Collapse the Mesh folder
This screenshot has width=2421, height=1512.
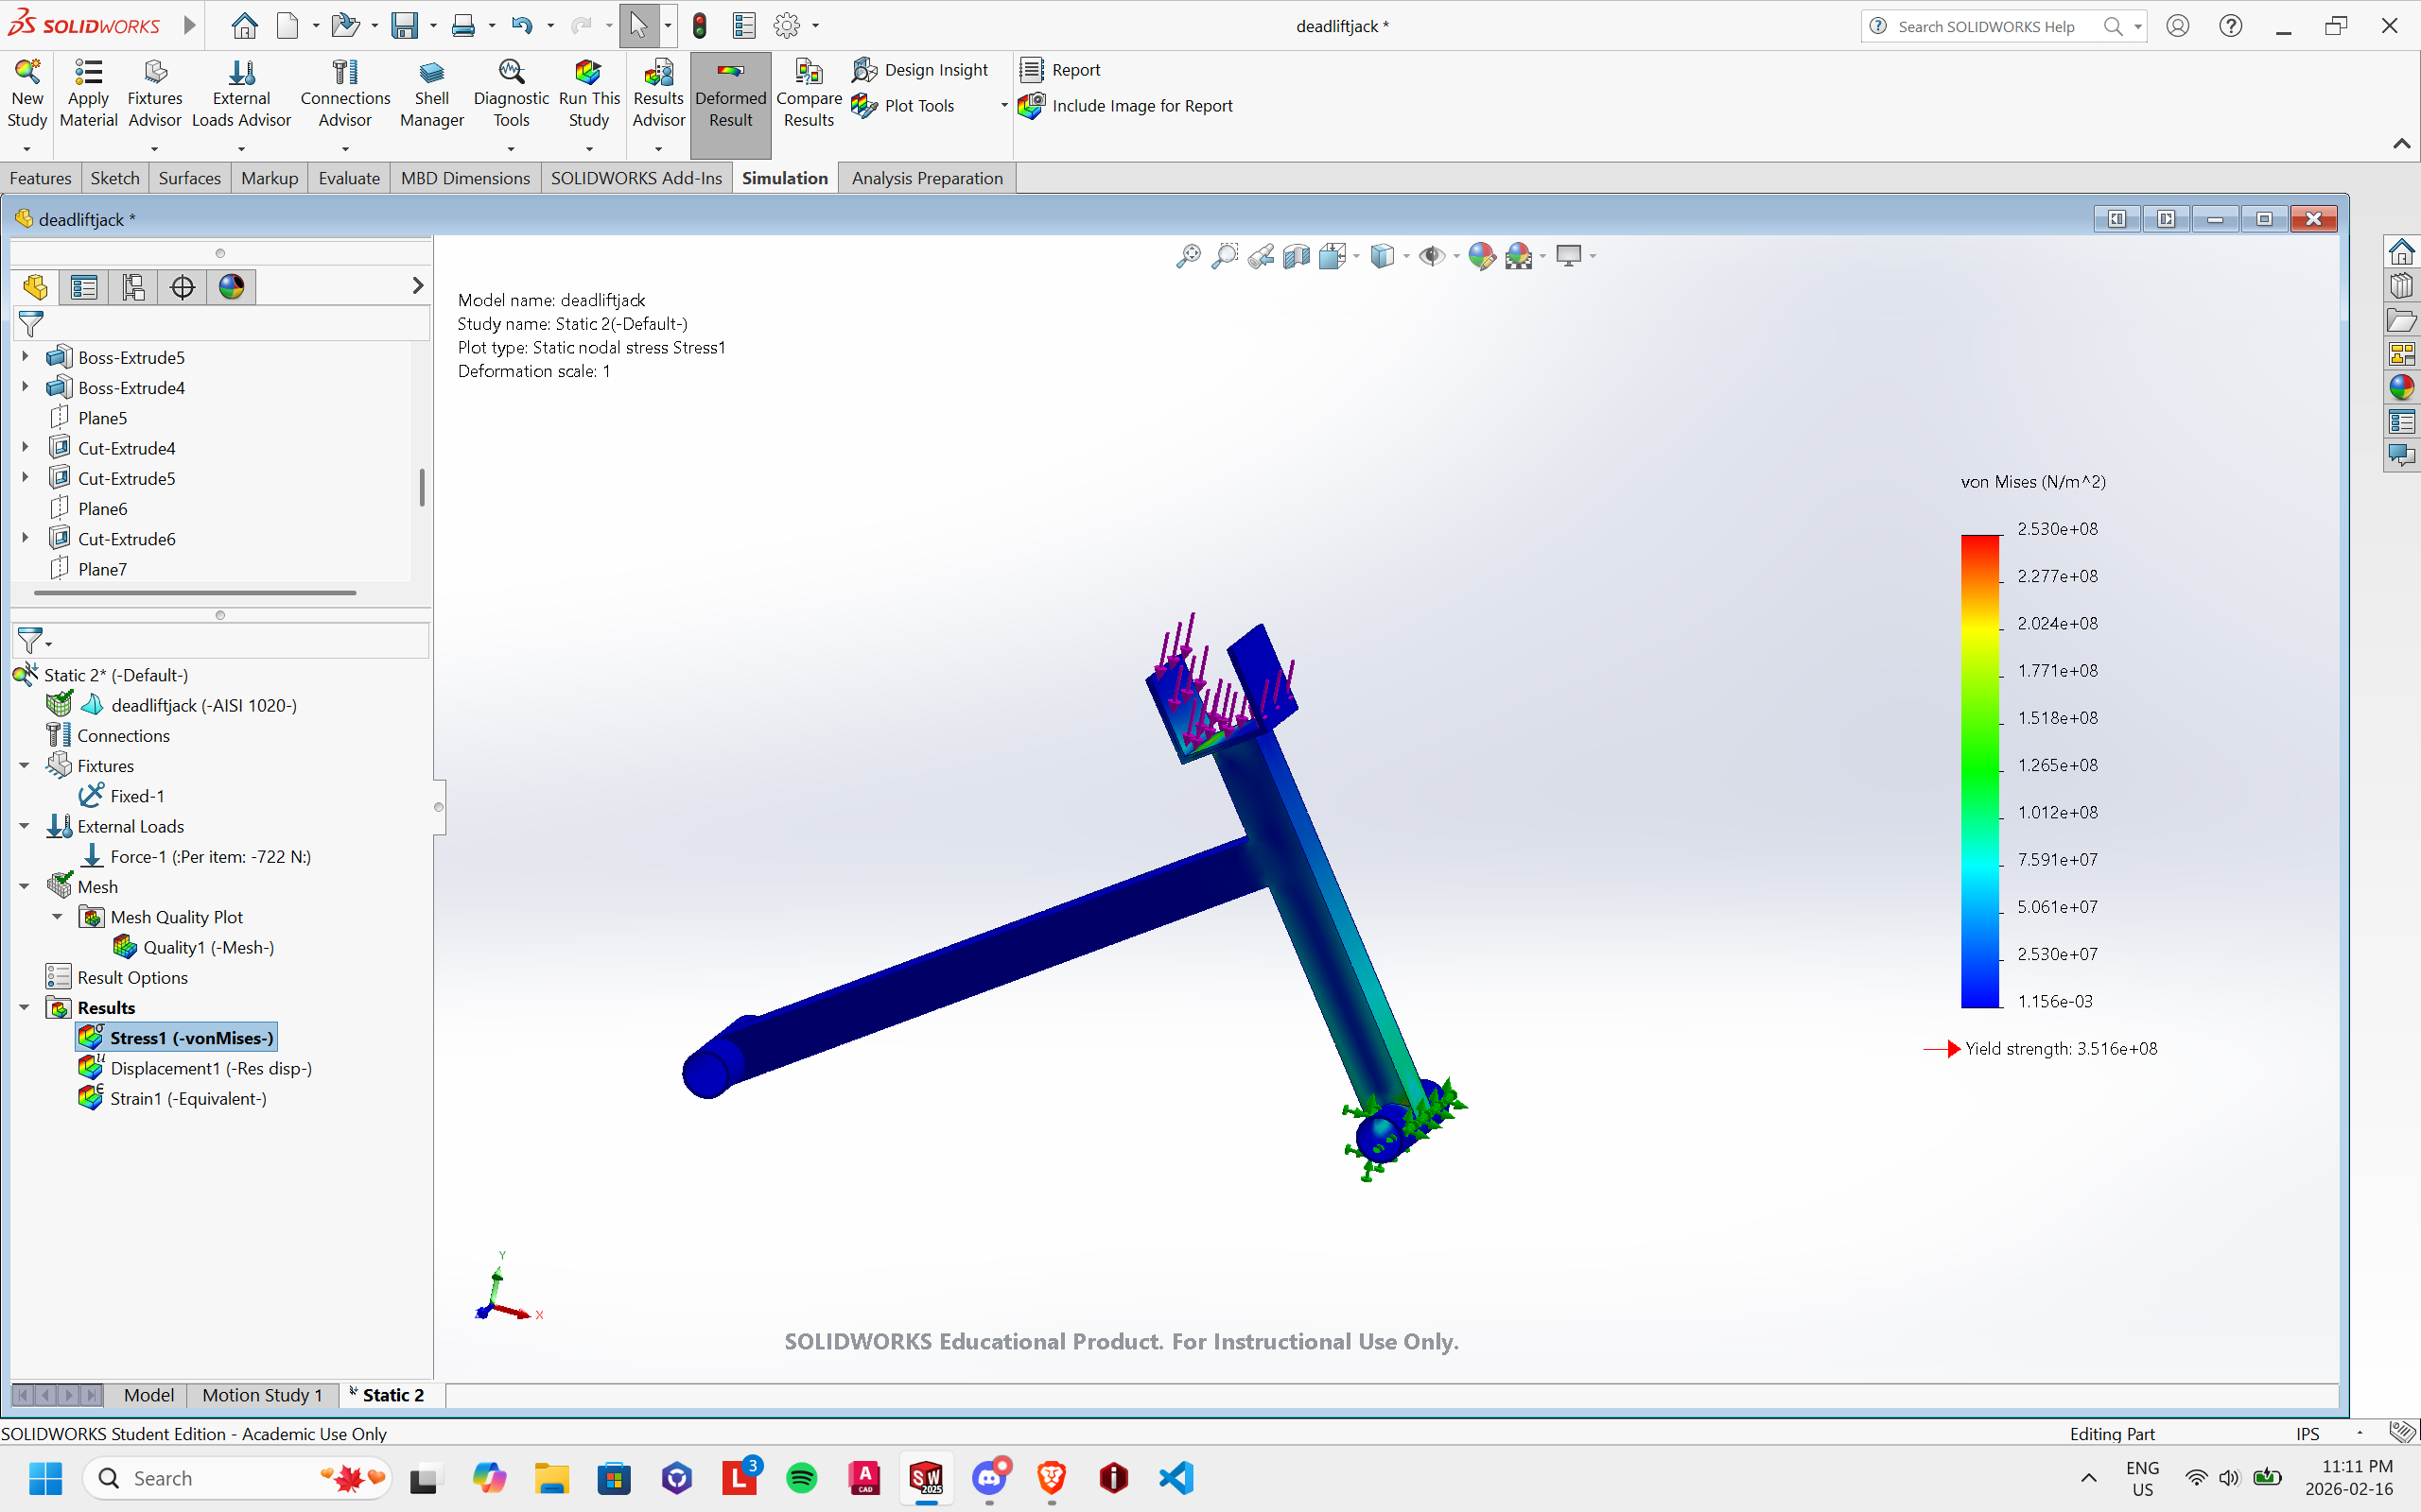click(x=25, y=886)
